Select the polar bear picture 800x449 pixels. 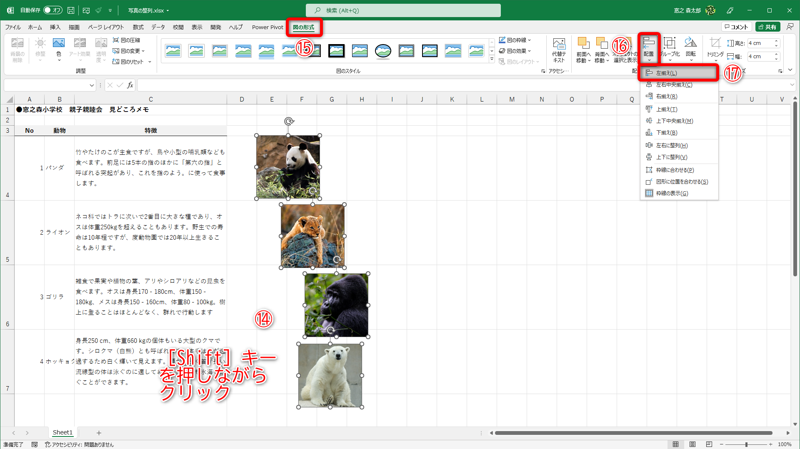pyautogui.click(x=330, y=375)
